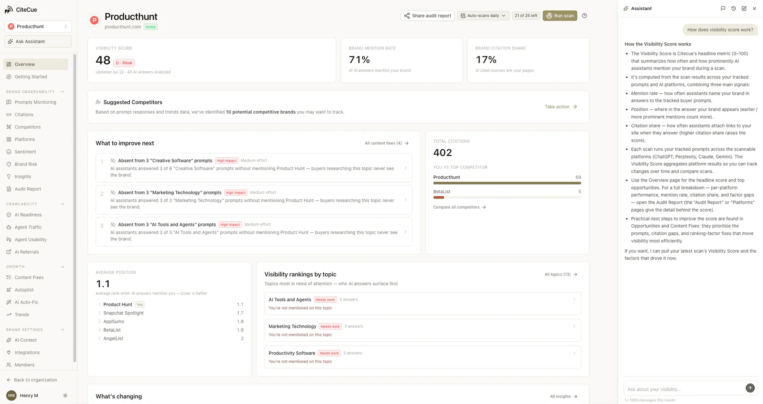Collapse the Crawlability section
The width and height of the screenshot is (763, 404).
point(63,204)
